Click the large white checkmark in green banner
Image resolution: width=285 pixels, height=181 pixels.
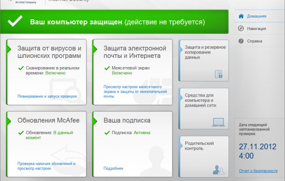pos(15,21)
